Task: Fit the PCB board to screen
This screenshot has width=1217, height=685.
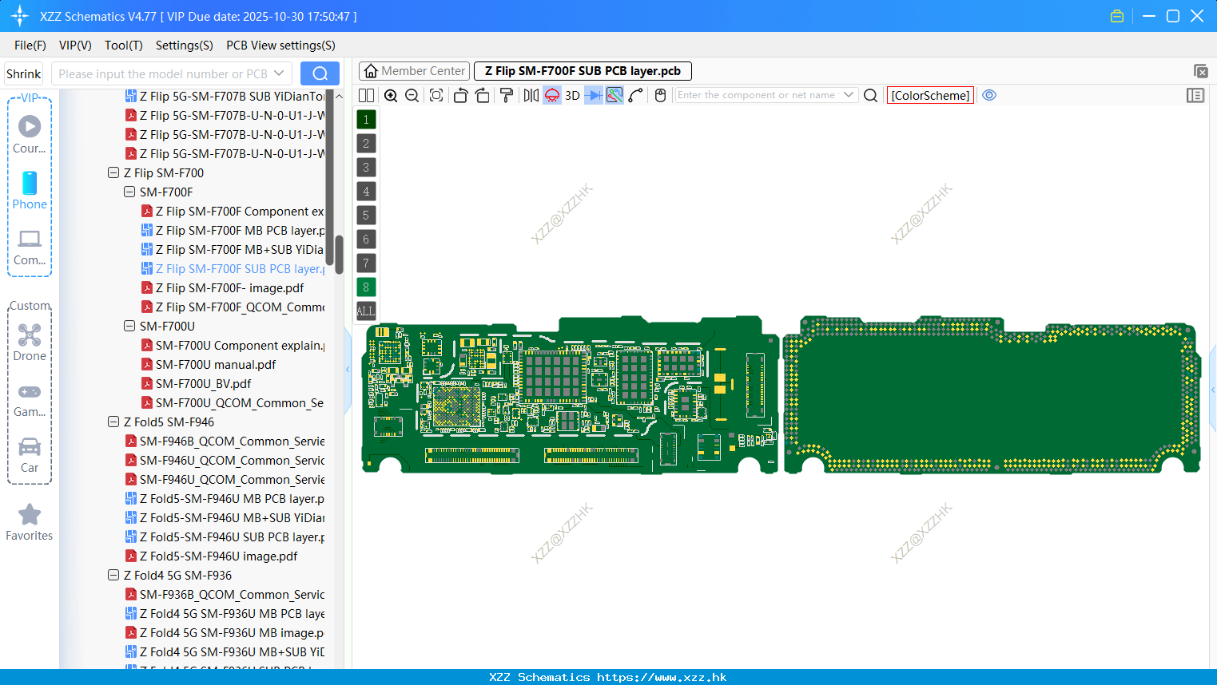Action: click(436, 95)
